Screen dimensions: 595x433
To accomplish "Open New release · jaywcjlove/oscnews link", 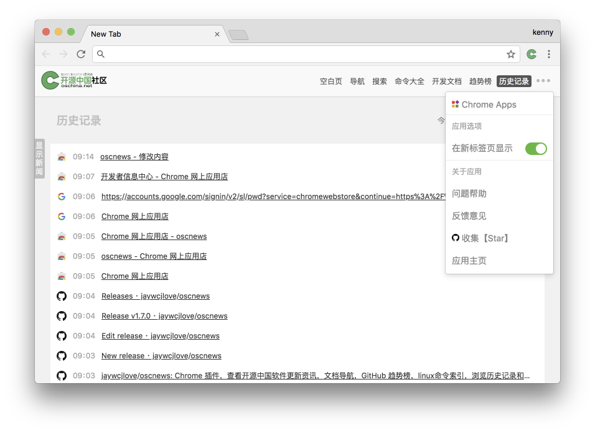I will [161, 356].
